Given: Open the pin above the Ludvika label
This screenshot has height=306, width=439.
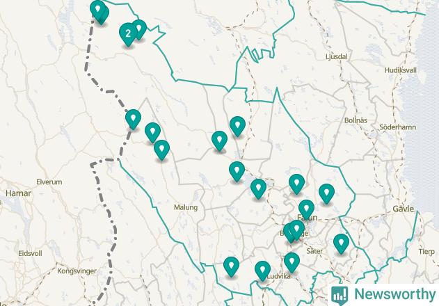Looking at the screenshot, I should (x=292, y=262).
